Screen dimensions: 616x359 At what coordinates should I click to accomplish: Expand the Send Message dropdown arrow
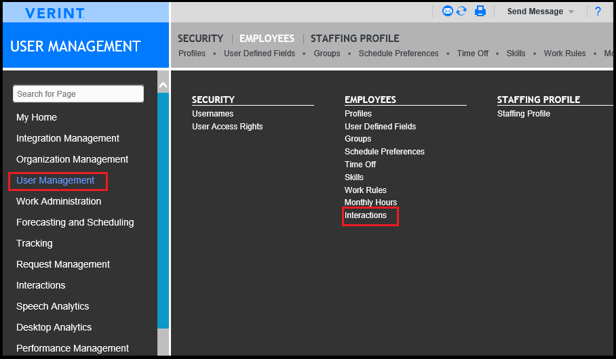(571, 12)
